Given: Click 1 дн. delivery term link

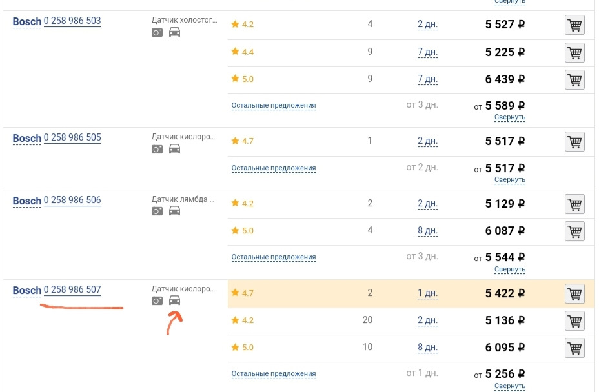Looking at the screenshot, I should point(427,293).
